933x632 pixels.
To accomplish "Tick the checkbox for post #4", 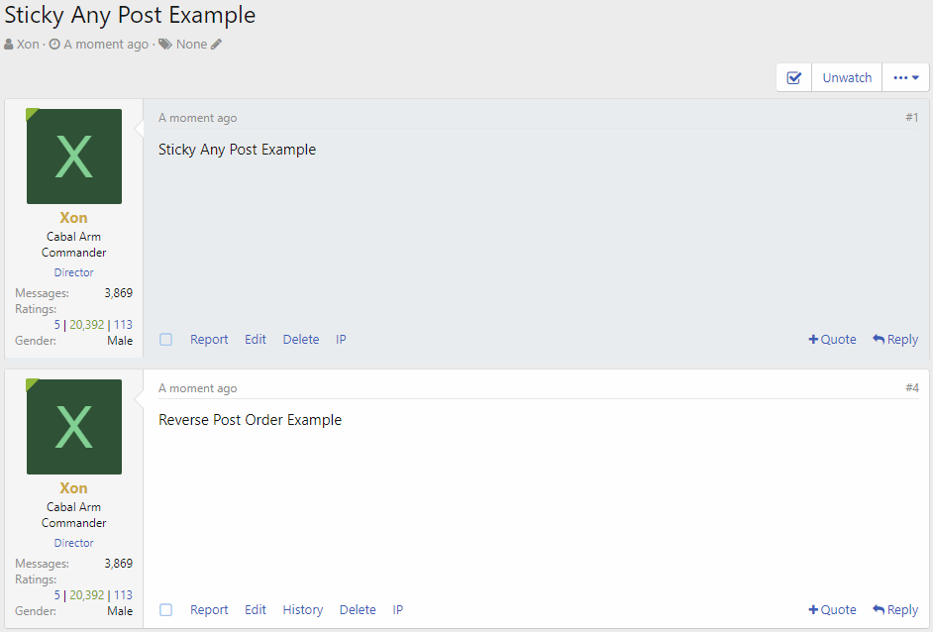I will [x=166, y=610].
